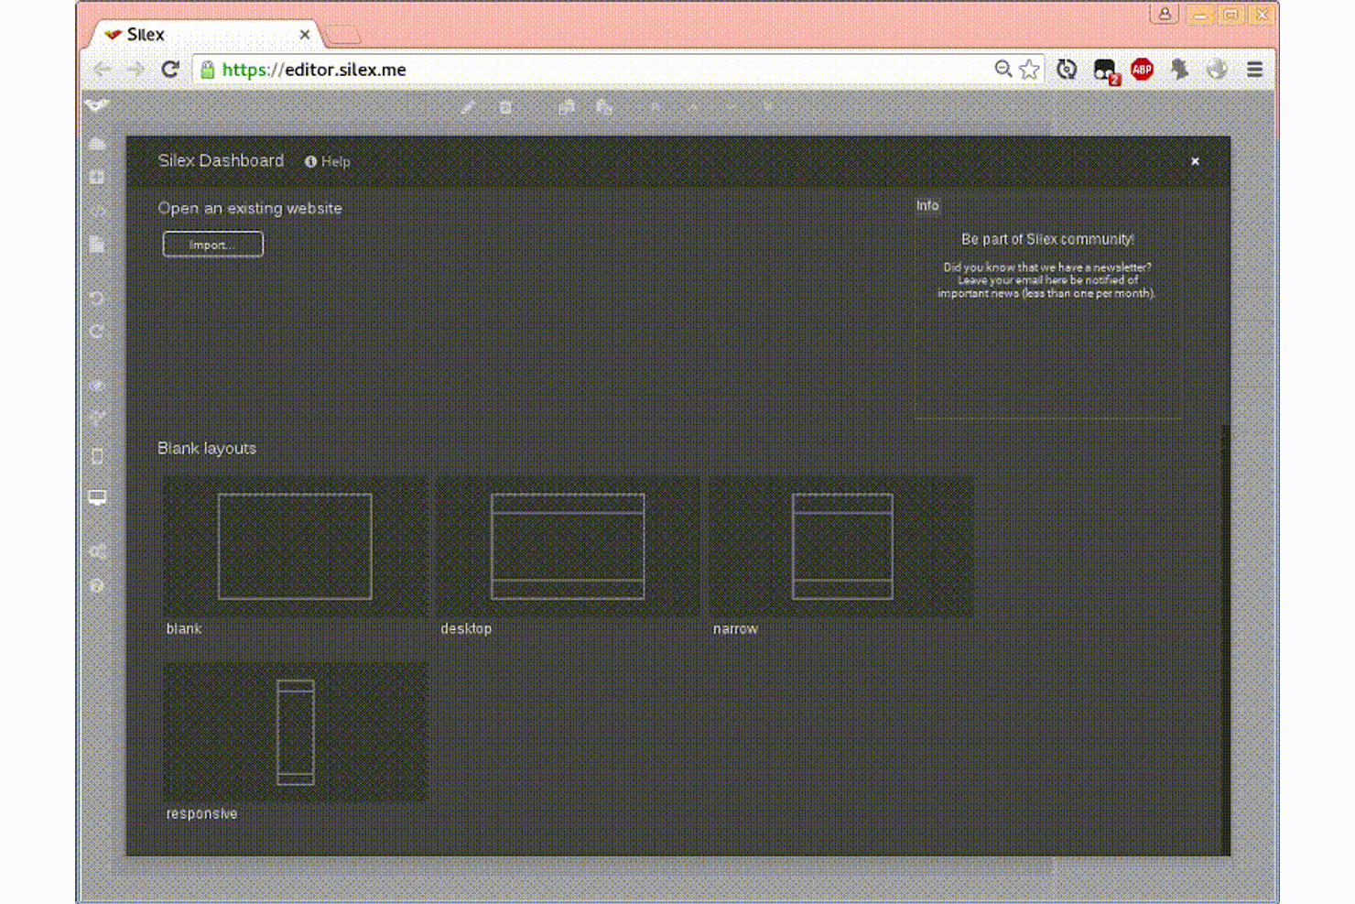Open the Help menu on the dashboard
Viewport: 1355px width, 904px height.
coord(327,161)
